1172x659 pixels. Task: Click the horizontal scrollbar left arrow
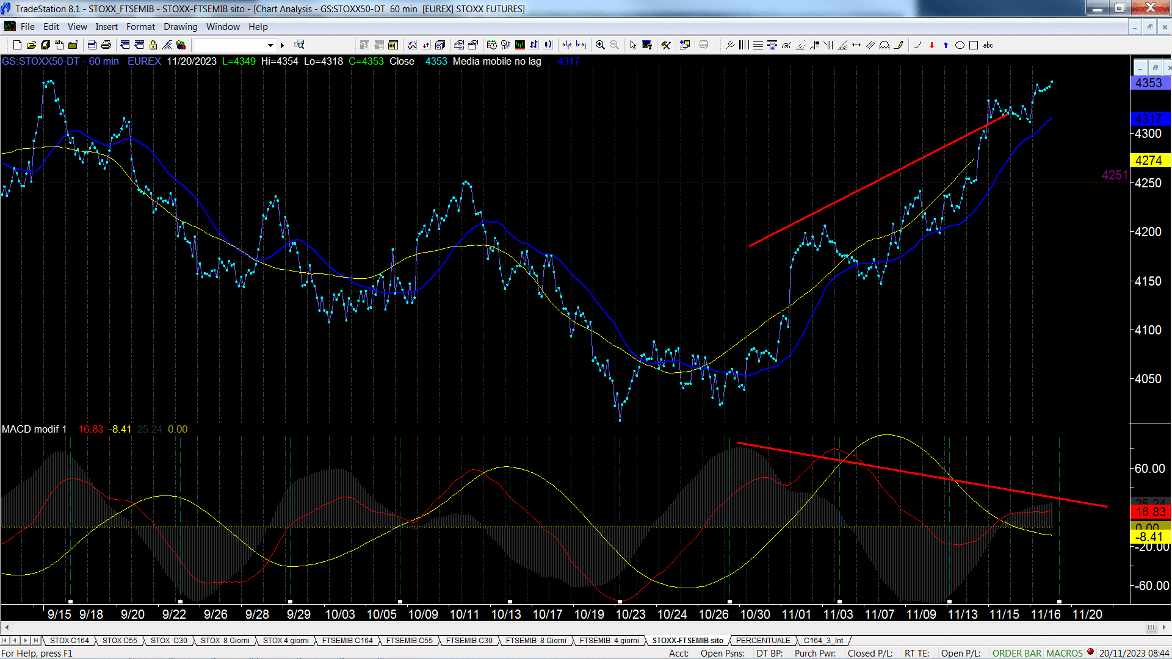pyautogui.click(x=7, y=627)
